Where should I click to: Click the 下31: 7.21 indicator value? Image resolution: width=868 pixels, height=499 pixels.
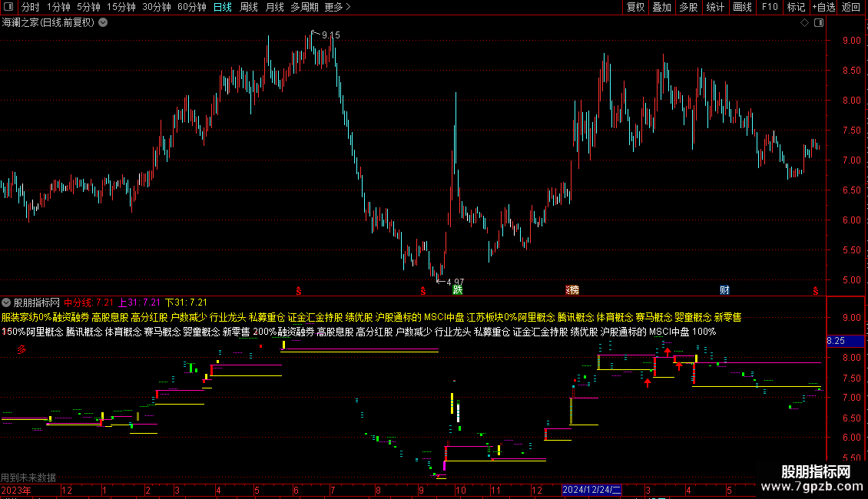186,302
